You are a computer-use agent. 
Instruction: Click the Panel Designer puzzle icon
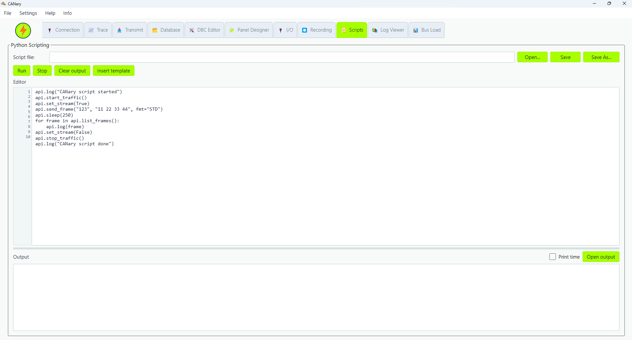coord(232,30)
